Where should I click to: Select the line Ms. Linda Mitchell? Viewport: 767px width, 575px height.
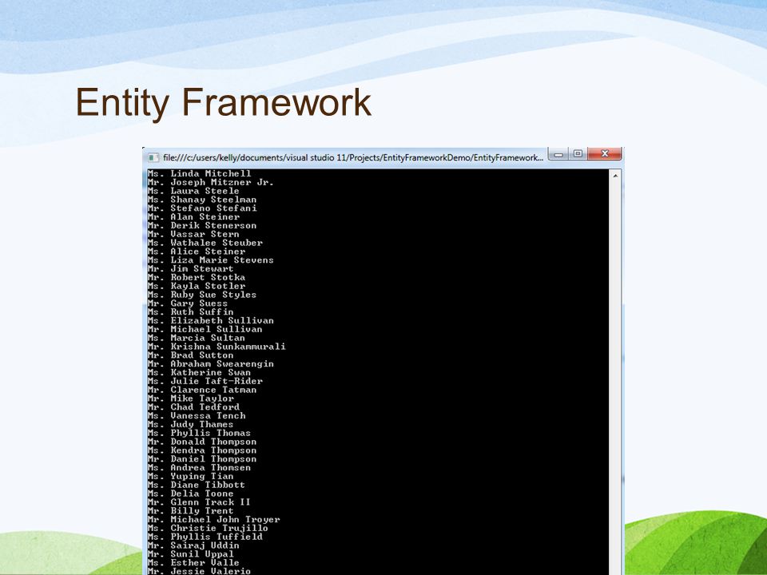click(x=199, y=173)
